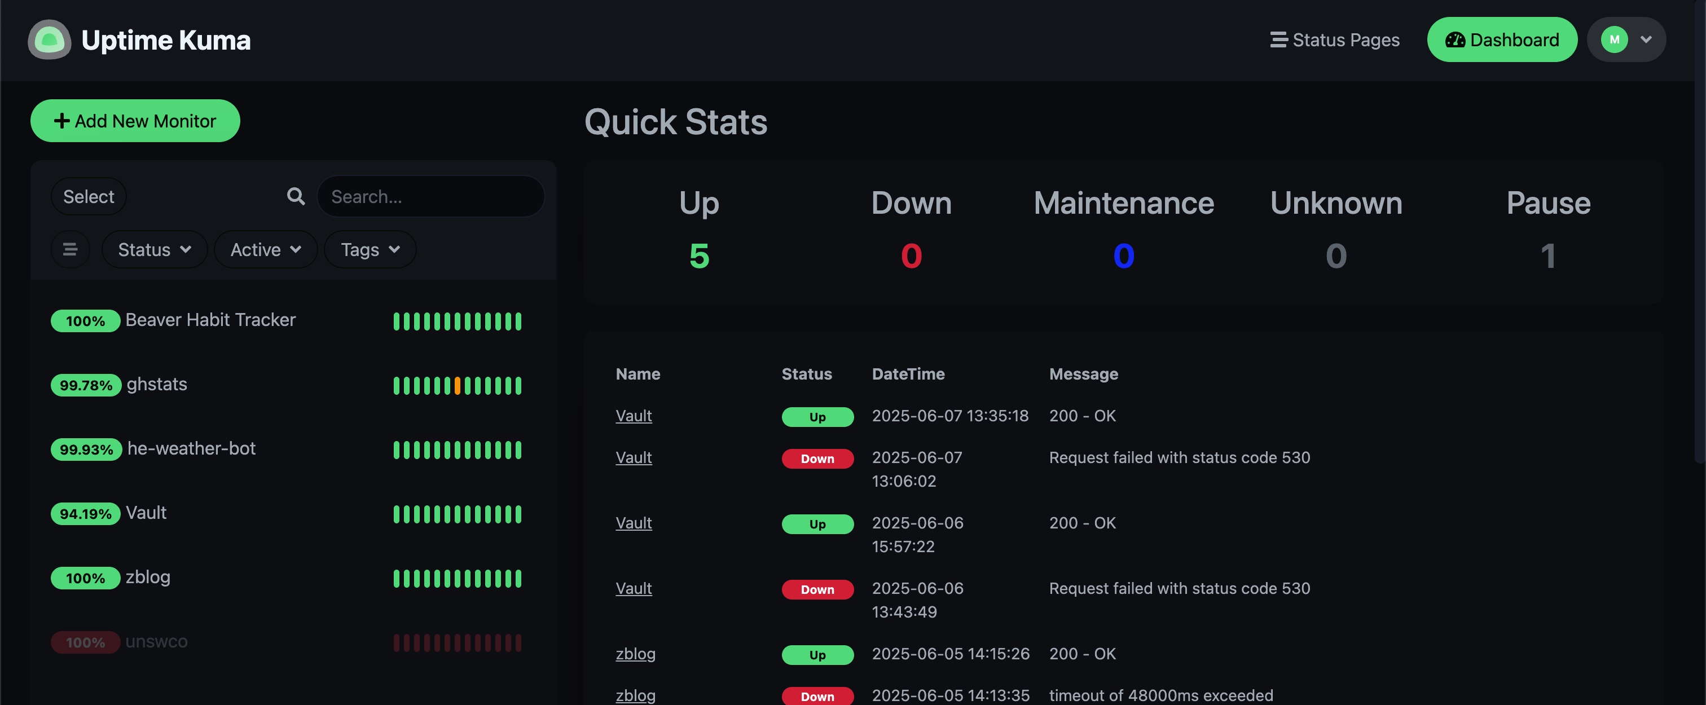Click the Uptime Kuma logo icon

tap(49, 39)
